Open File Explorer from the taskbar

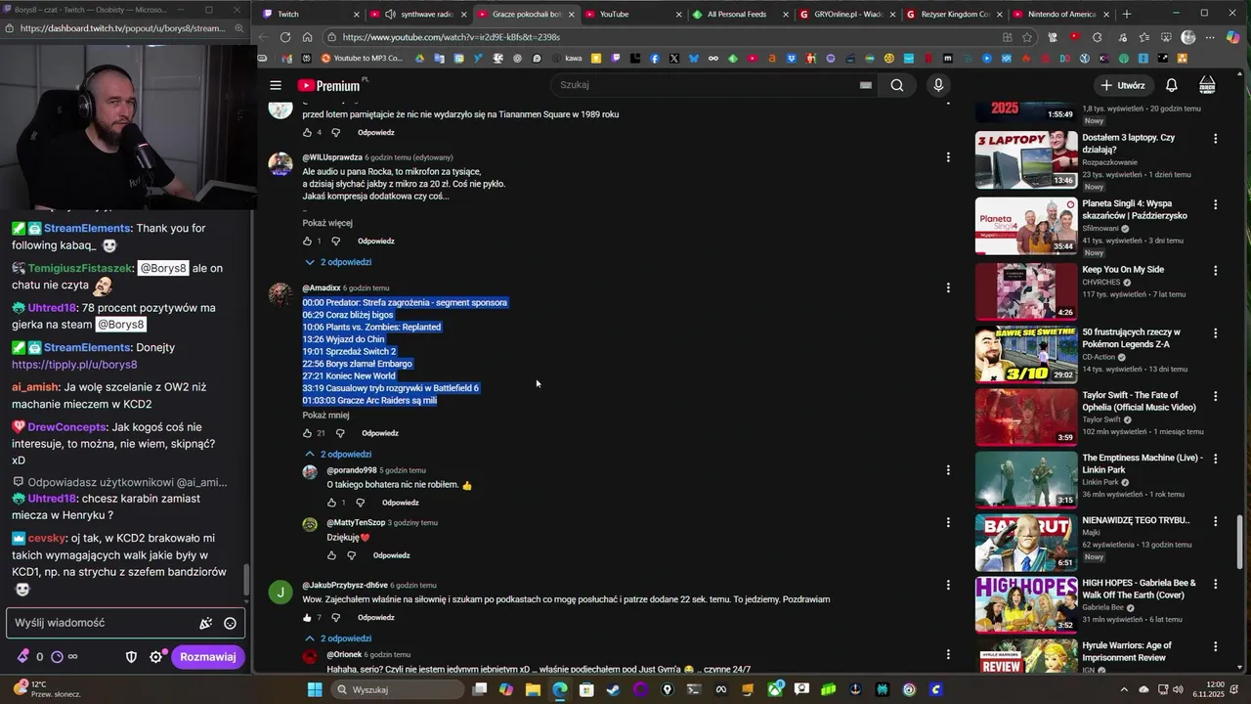coord(533,689)
